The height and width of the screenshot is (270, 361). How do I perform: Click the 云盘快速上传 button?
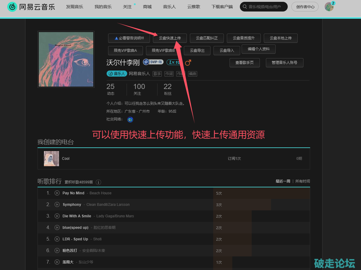click(x=170, y=38)
